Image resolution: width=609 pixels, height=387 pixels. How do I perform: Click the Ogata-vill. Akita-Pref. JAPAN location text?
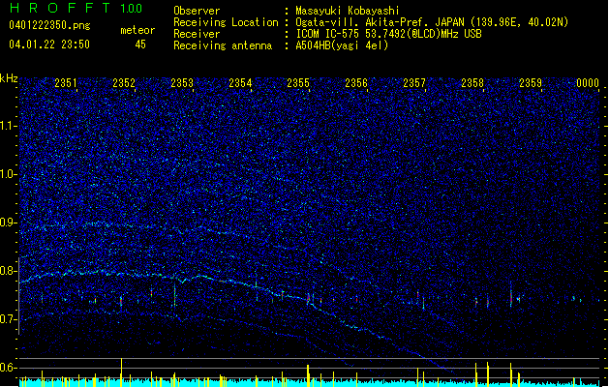click(x=432, y=22)
